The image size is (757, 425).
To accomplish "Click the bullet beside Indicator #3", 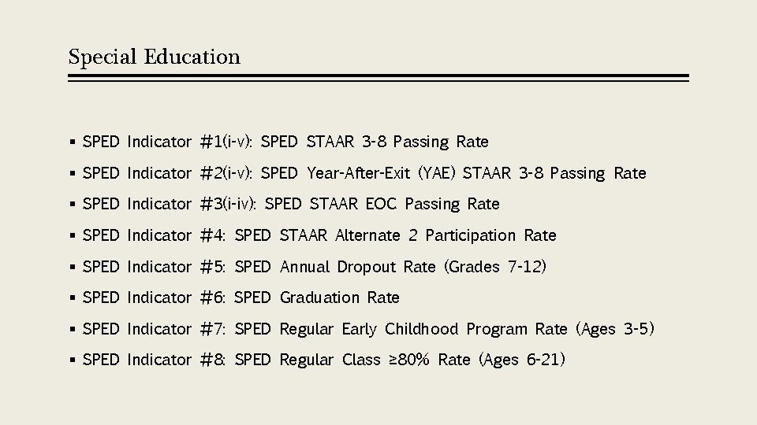I will 73,204.
